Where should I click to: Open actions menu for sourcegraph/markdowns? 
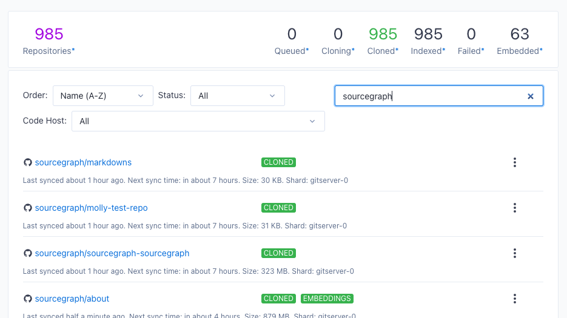[515, 162]
